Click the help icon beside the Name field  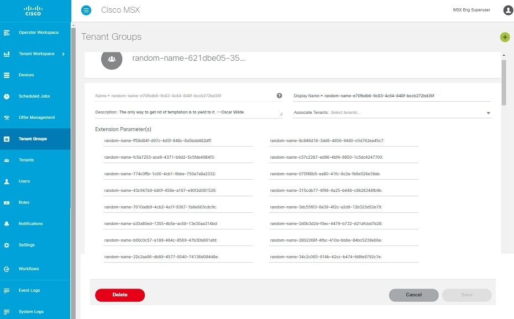(x=279, y=95)
